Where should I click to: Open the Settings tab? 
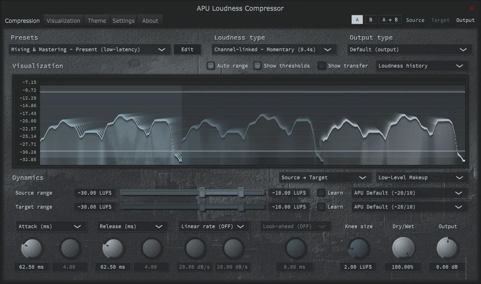pos(123,20)
